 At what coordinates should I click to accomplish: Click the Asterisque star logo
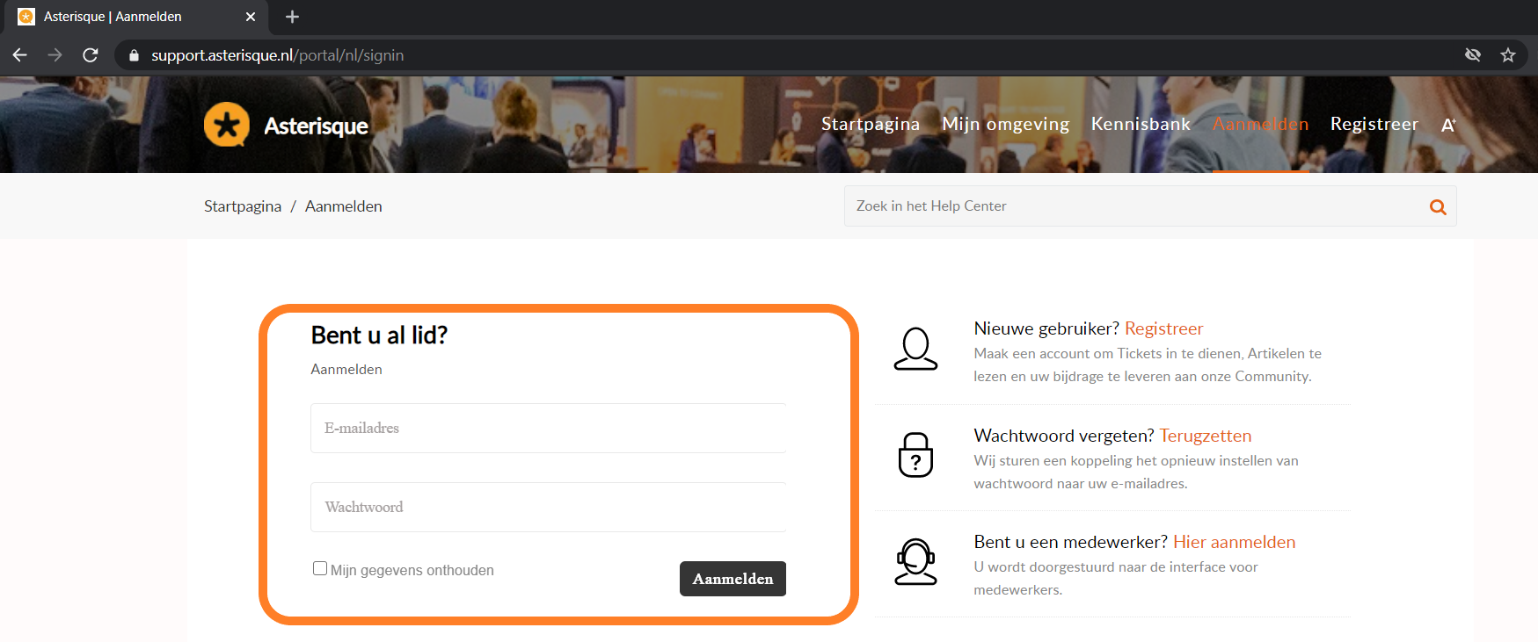click(227, 125)
